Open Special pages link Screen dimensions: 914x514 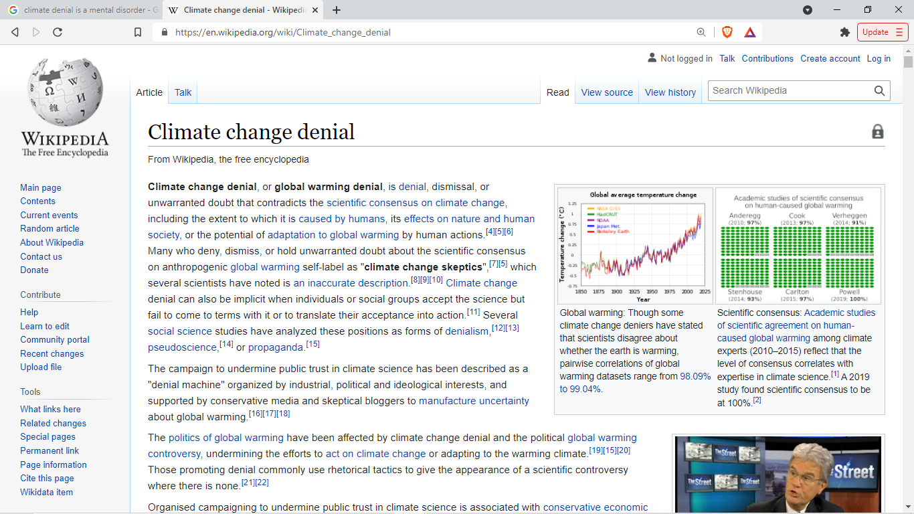[x=48, y=437]
